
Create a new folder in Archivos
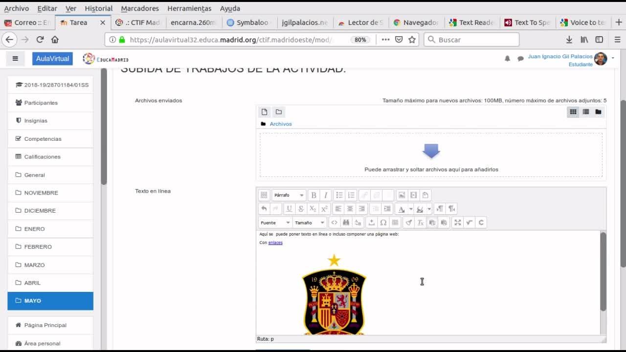278,112
